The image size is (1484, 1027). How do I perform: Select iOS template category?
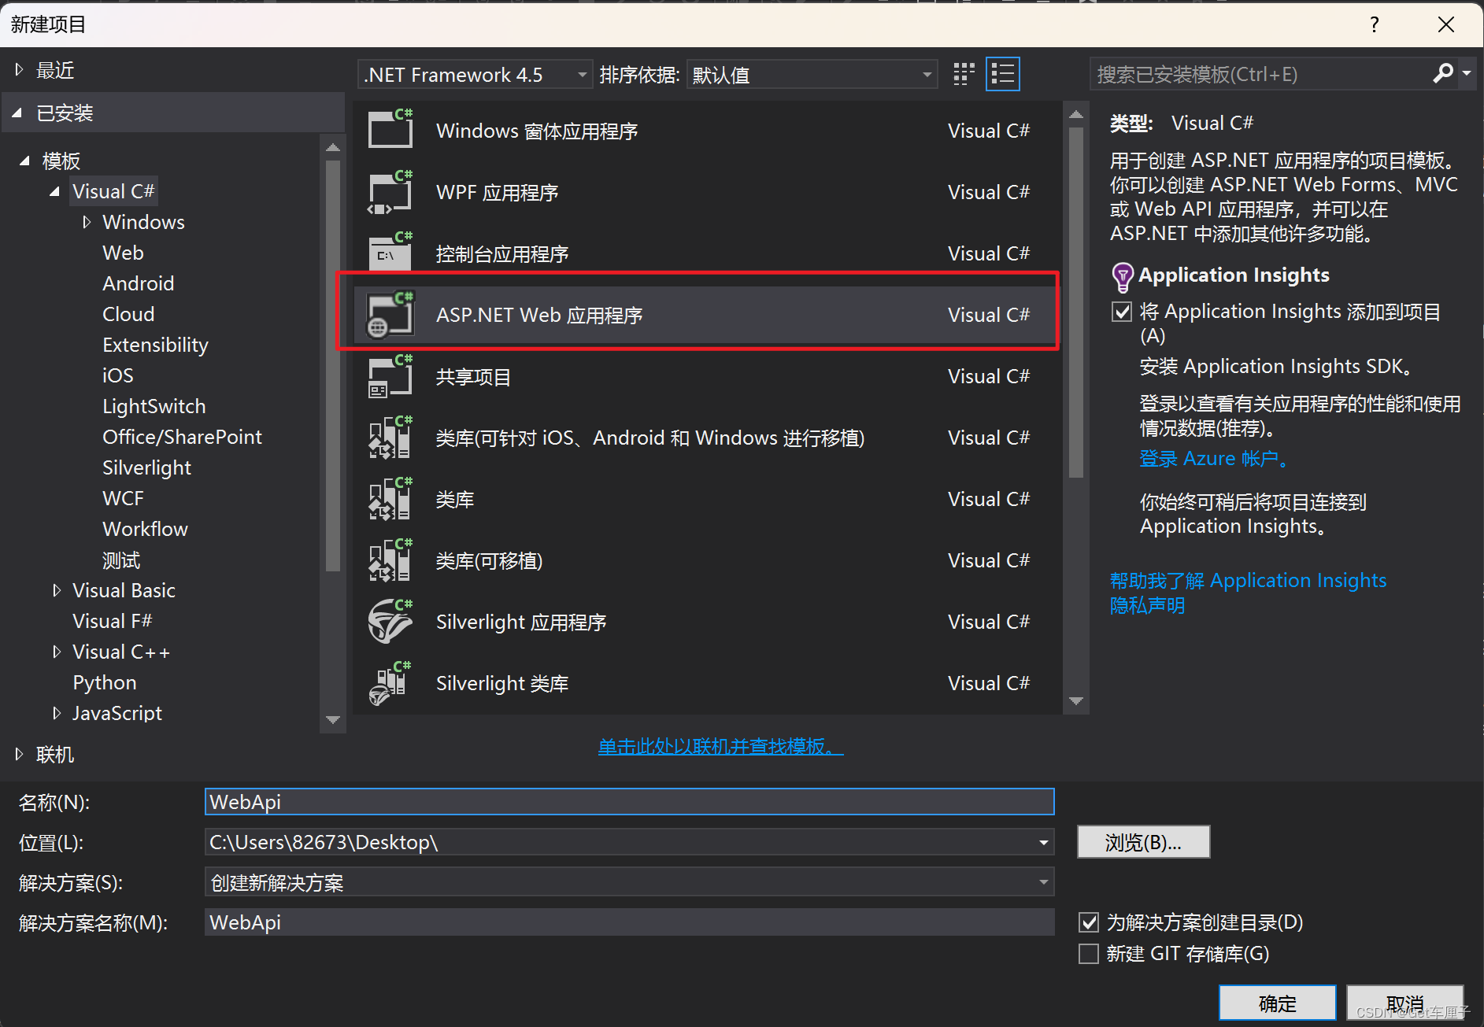tap(117, 375)
